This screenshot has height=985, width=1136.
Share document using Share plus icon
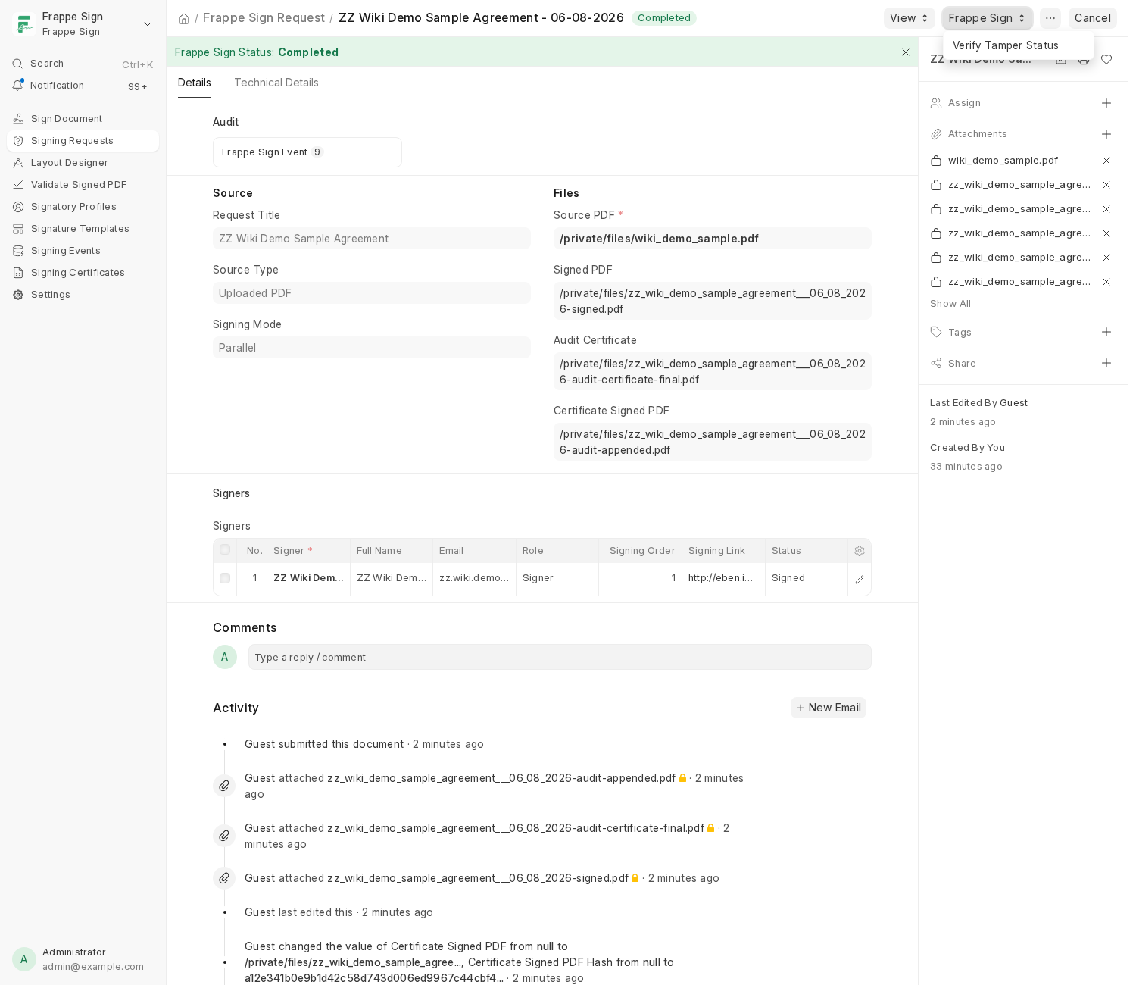coord(1106,364)
